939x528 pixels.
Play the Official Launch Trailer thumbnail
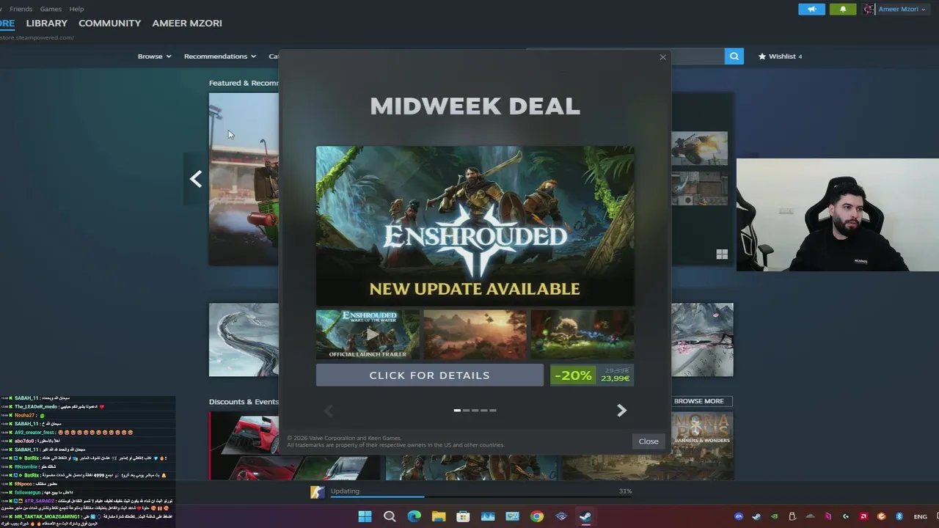368,334
